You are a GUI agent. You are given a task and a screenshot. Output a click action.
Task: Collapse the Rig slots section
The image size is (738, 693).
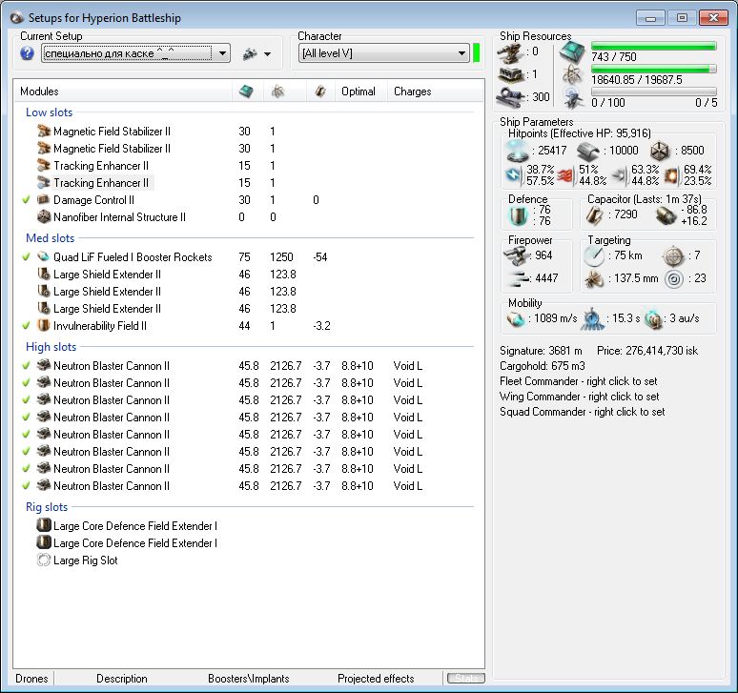(x=47, y=507)
